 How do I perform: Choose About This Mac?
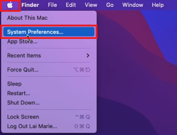pos(49,18)
